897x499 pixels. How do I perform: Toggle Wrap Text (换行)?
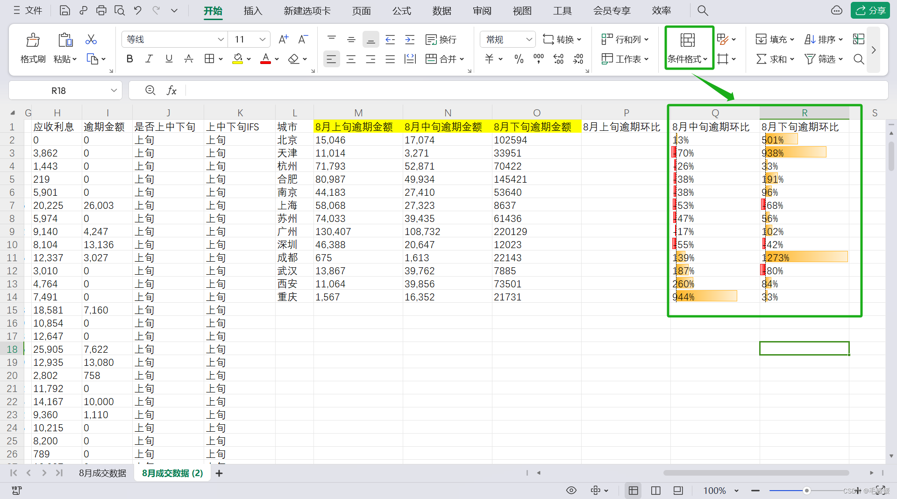pyautogui.click(x=441, y=39)
